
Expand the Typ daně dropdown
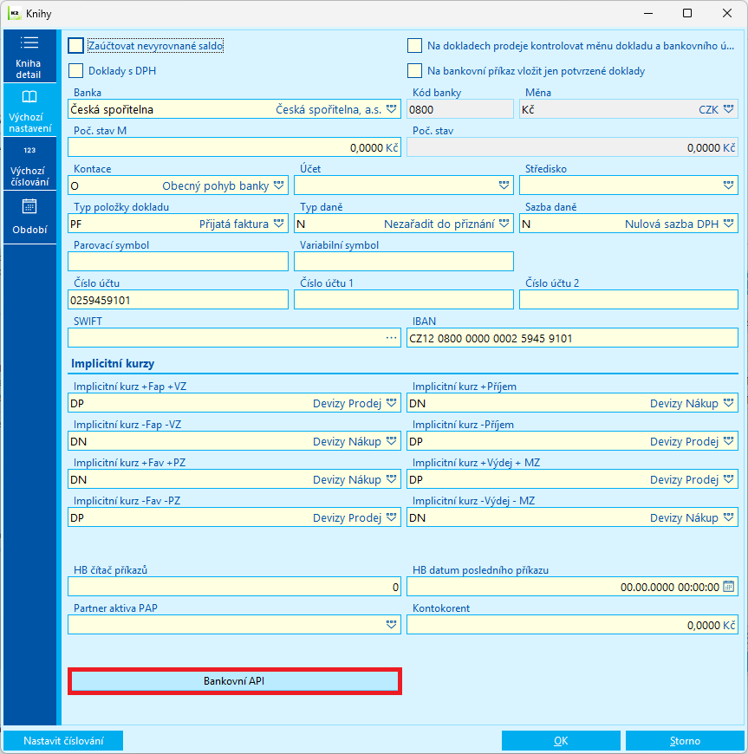504,224
